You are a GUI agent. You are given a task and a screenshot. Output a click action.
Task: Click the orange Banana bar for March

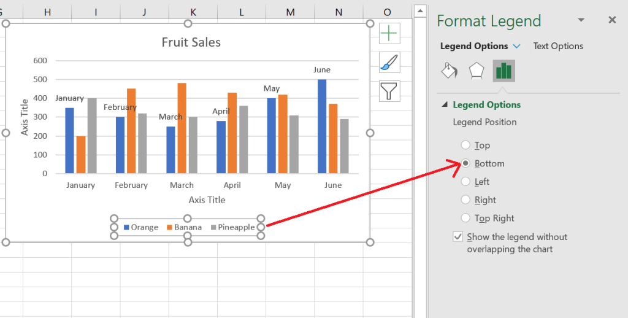click(x=182, y=128)
